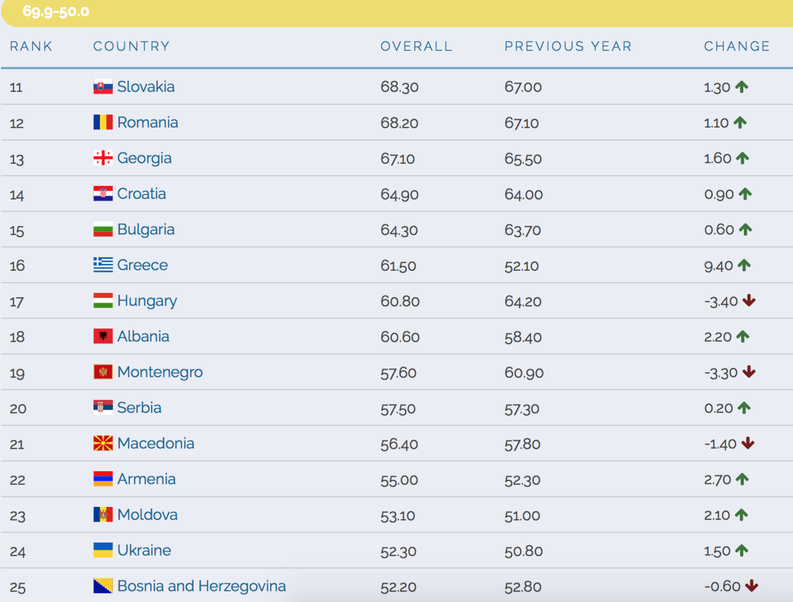Click the green up arrow in Greece's row

(x=744, y=265)
